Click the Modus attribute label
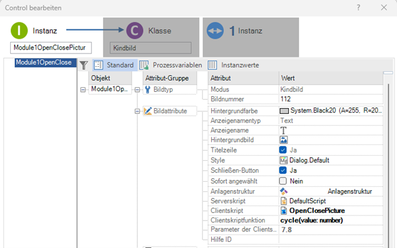Screen dimensions: 397x248 (219, 89)
